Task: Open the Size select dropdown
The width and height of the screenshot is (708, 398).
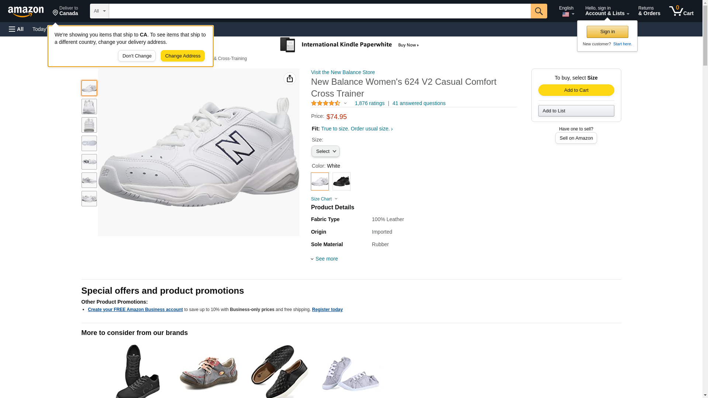Action: [325, 151]
